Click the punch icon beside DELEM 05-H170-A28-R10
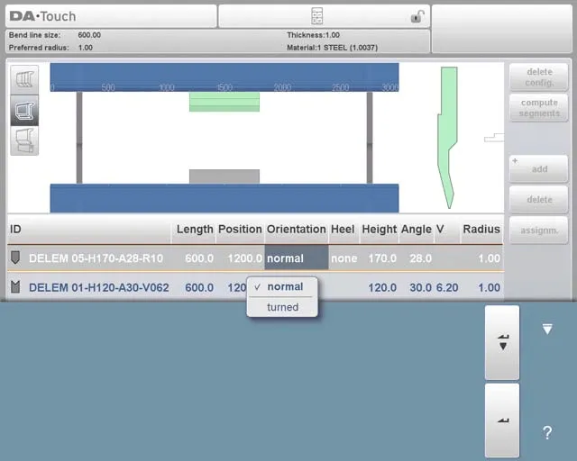 [15, 258]
